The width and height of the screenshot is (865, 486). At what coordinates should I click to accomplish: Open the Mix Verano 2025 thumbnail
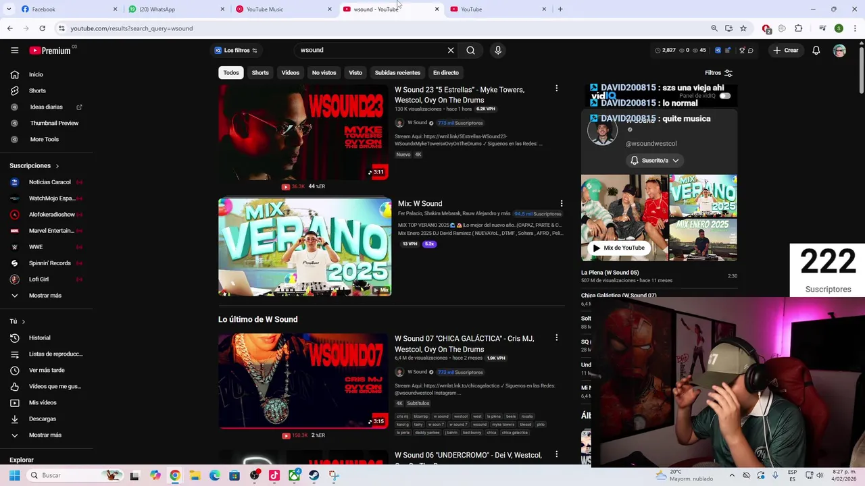pyautogui.click(x=305, y=247)
